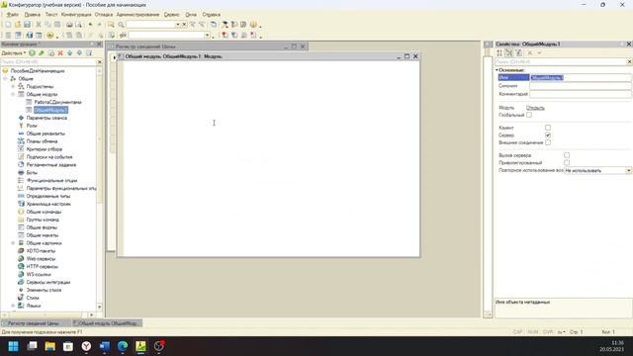Expand the Общие картинки tree node

(13, 243)
